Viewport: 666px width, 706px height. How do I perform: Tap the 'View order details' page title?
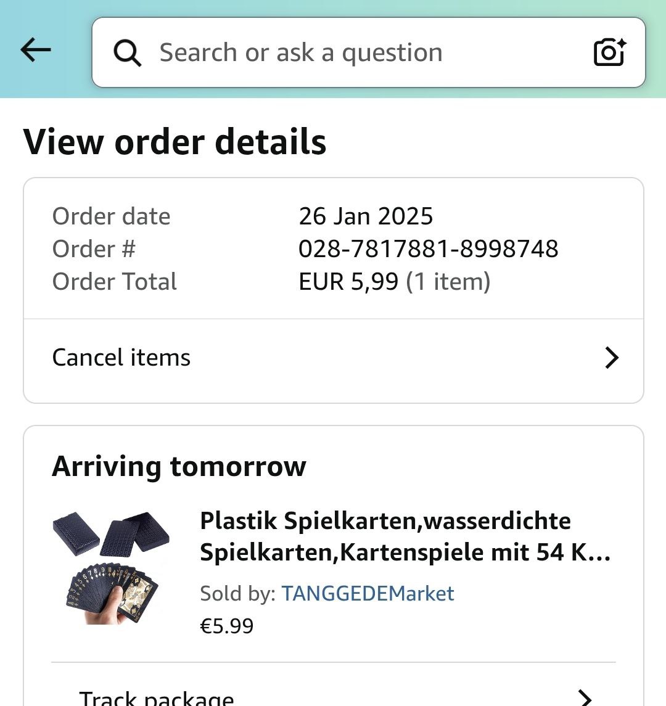click(x=175, y=142)
